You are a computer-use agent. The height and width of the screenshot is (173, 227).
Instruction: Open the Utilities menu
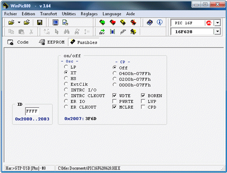click(x=69, y=14)
